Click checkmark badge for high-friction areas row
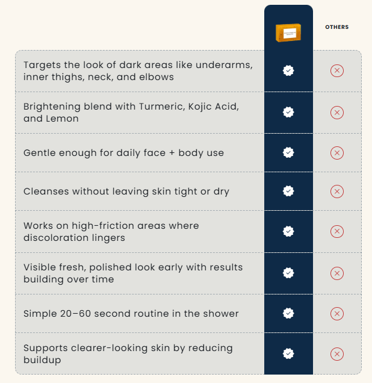The image size is (372, 383). (288, 231)
